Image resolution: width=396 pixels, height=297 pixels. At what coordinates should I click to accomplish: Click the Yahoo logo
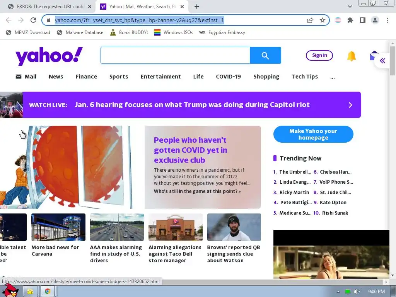tap(49, 56)
